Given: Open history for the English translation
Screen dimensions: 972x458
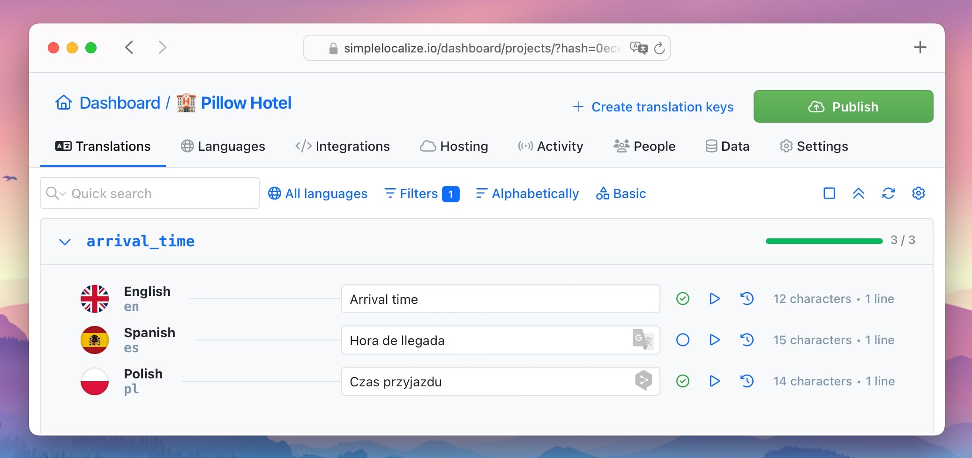Looking at the screenshot, I should [747, 298].
